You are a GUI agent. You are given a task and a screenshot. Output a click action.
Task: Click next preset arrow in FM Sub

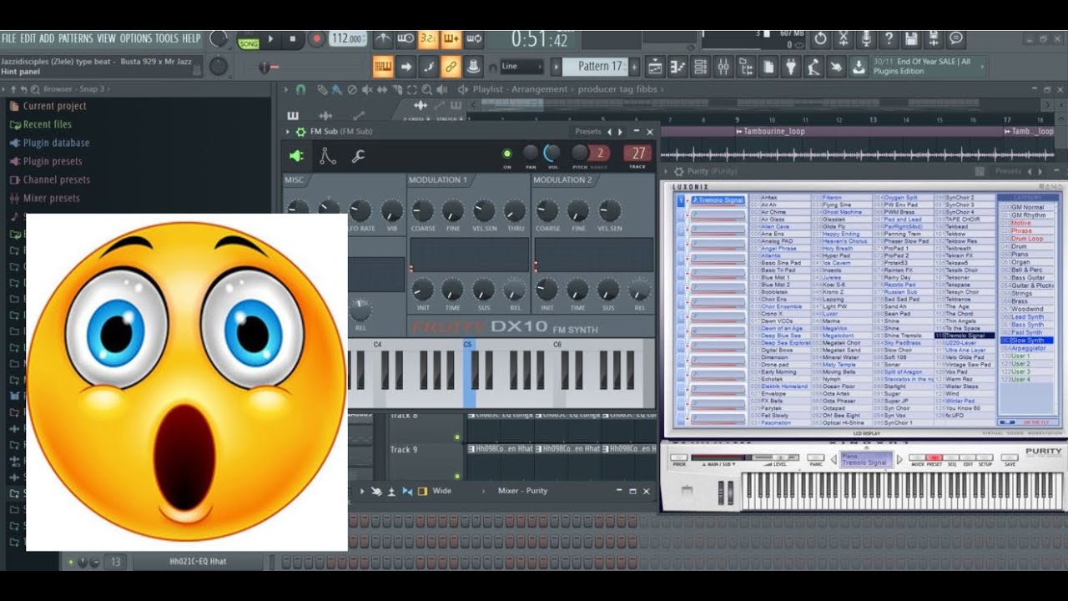point(619,132)
